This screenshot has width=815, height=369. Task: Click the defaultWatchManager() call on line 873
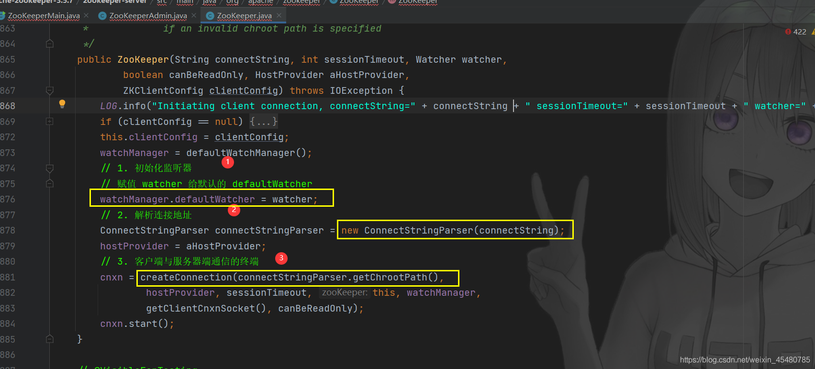pos(246,153)
